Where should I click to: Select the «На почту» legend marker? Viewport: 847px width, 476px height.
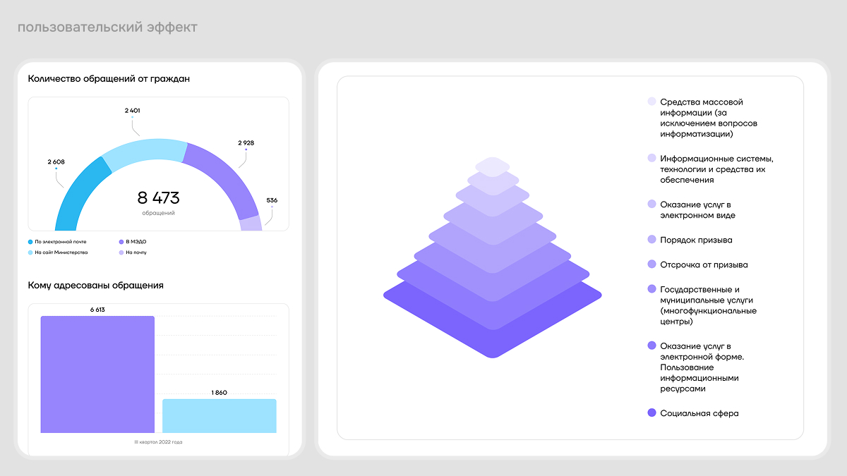point(121,252)
